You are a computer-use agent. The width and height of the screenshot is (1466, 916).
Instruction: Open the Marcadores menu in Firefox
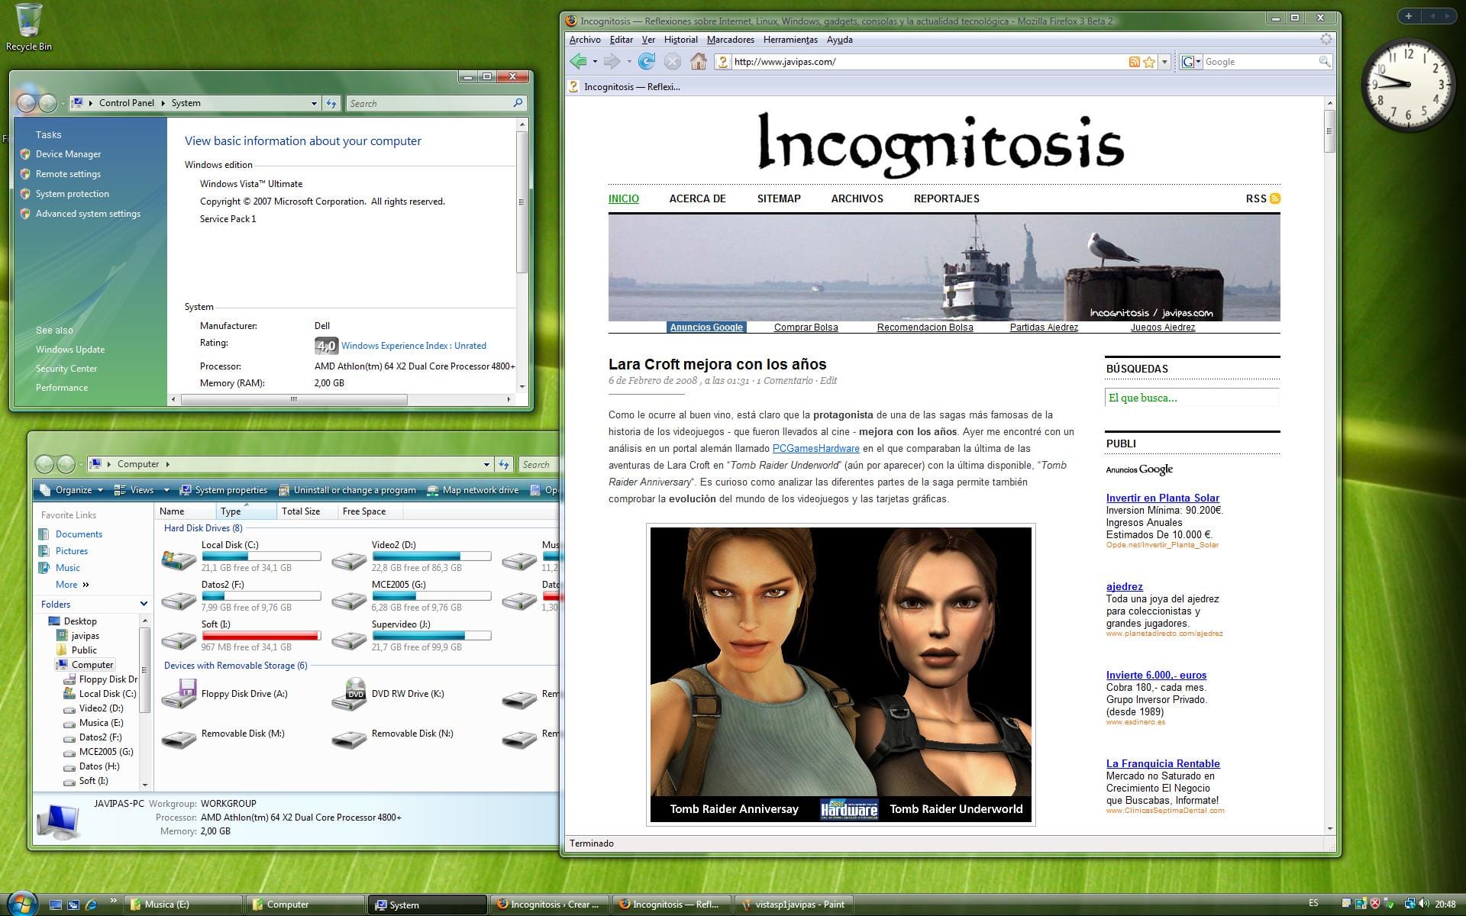(731, 39)
